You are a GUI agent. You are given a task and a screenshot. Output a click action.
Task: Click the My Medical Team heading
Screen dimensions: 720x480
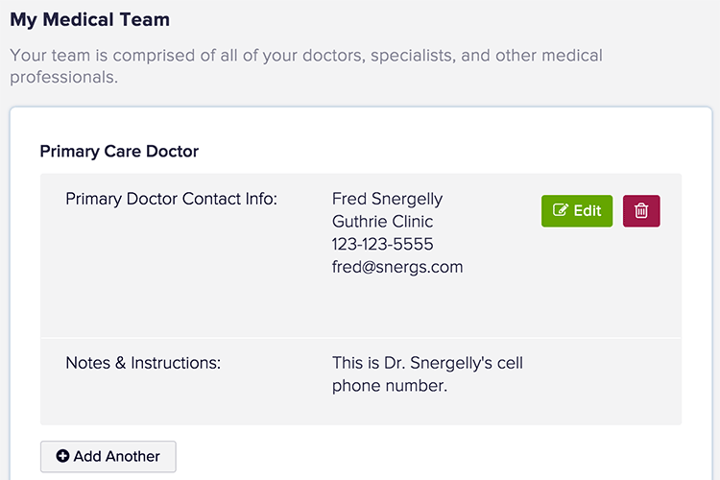pyautogui.click(x=89, y=19)
